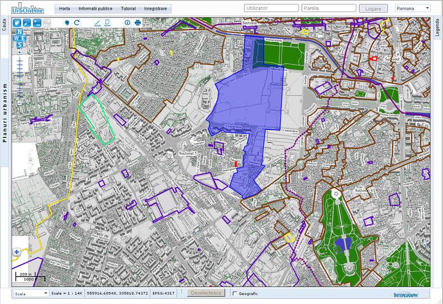Pan map north with N button

pos(19,32)
